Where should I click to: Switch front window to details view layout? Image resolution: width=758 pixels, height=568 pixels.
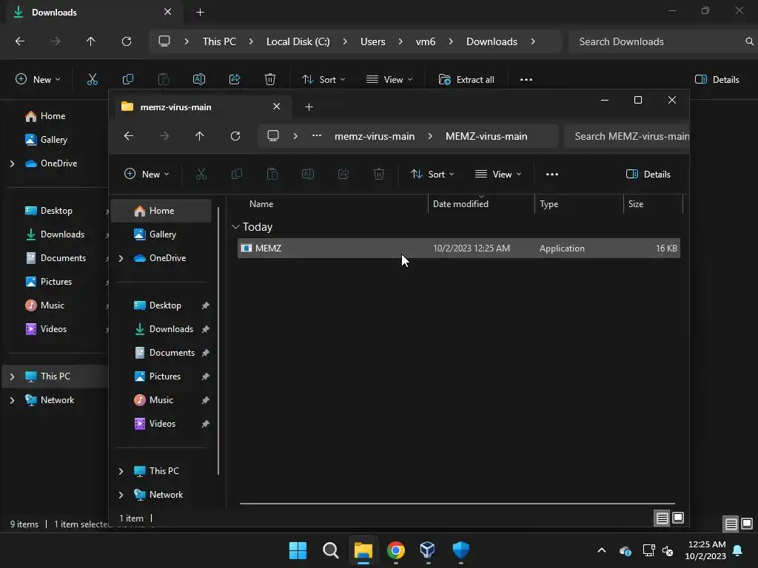(663, 518)
